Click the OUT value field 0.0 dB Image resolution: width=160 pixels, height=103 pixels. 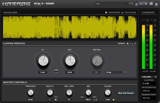coord(70,72)
